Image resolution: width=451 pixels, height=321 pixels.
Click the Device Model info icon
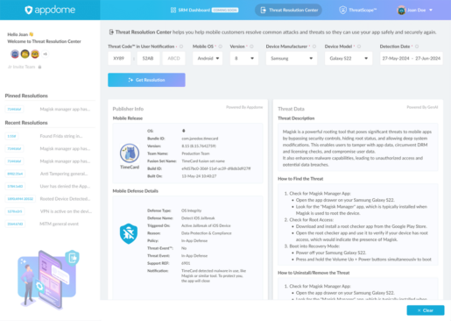(x=359, y=46)
